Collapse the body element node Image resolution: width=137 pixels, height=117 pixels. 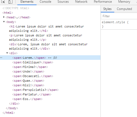pyautogui.click(x=4, y=22)
